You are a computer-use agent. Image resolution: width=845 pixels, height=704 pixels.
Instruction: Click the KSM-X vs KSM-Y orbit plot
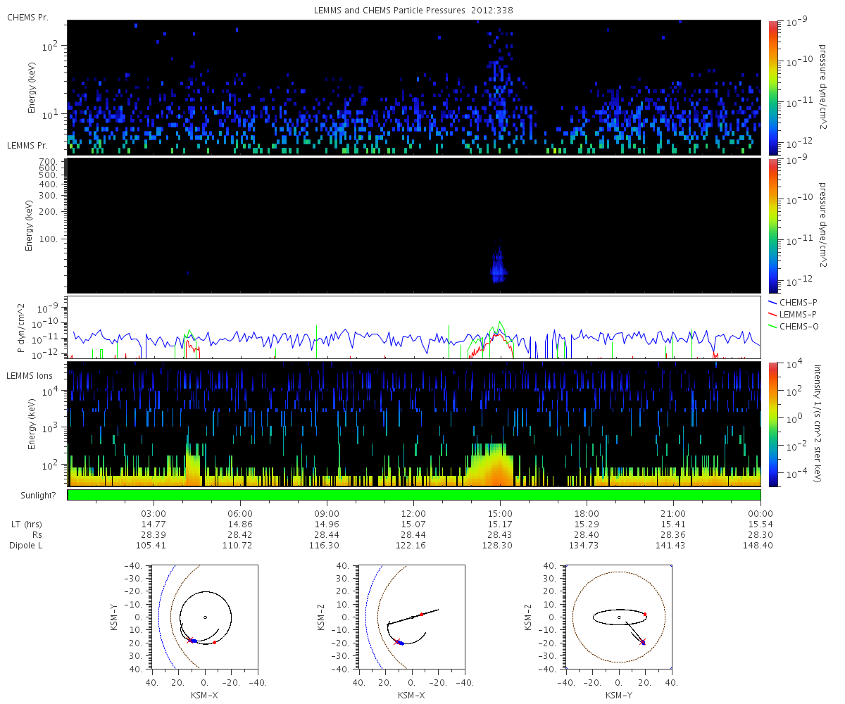pos(204,617)
